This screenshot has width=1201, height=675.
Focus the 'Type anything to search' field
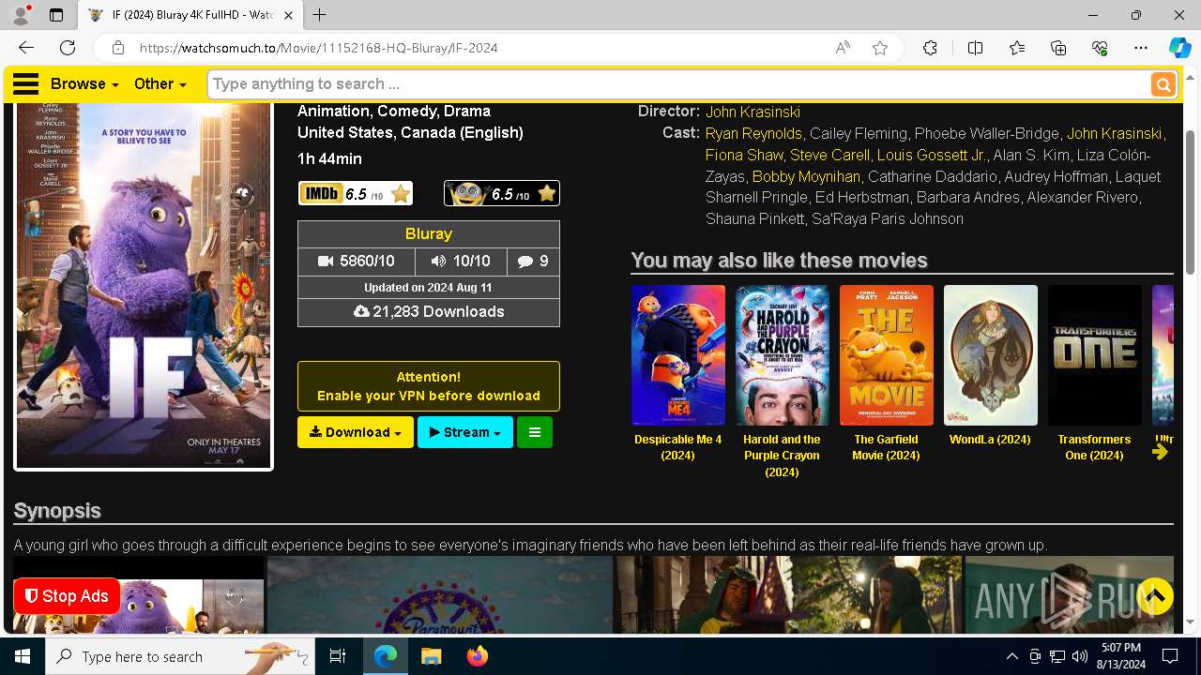(679, 84)
